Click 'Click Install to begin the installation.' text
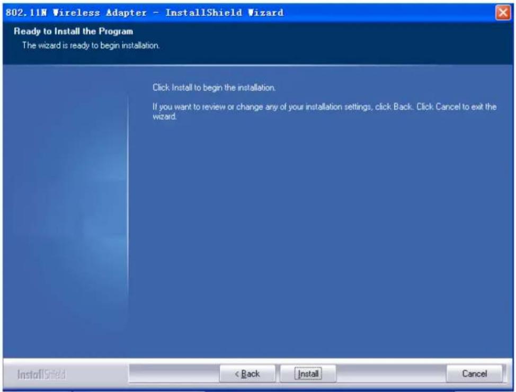Screen dimensions: 516x392 point(214,87)
